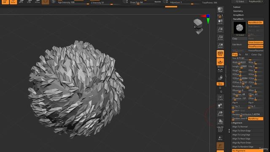Image resolution: width=270 pixels, height=152 pixels.
Task: Click the SPix 3 slider
Action: click(220, 16)
